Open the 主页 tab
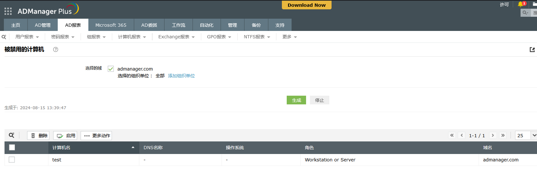Screen dimensions: 537x173 (x=15, y=25)
